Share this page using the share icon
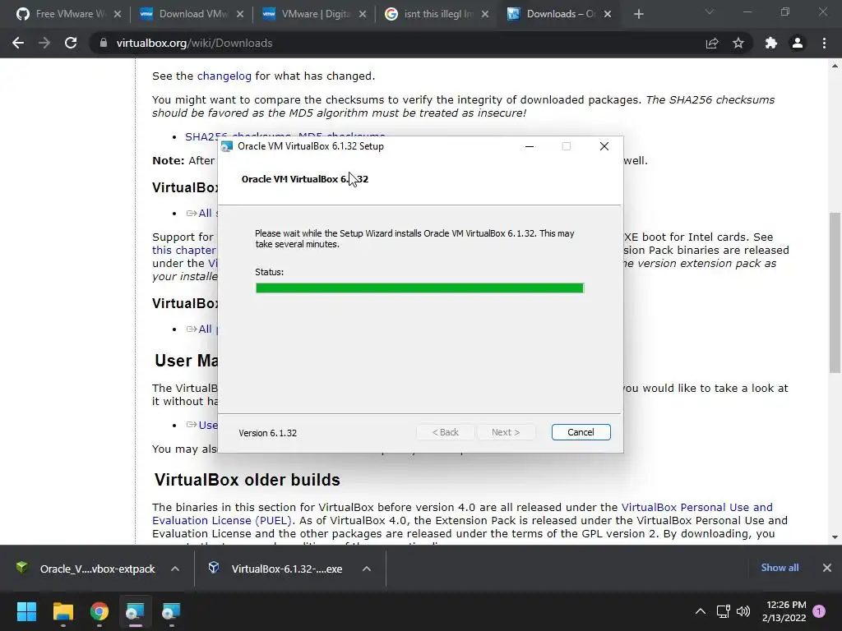 coord(712,43)
